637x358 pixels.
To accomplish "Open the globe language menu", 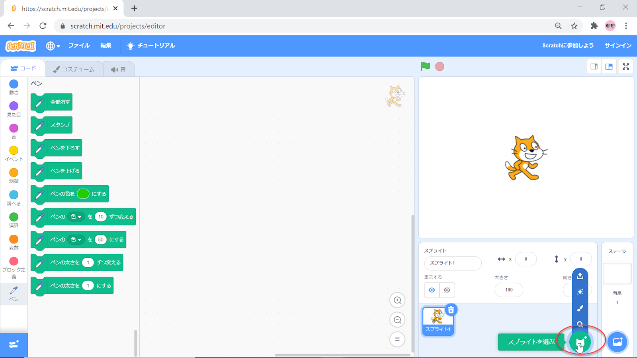I will click(x=53, y=46).
